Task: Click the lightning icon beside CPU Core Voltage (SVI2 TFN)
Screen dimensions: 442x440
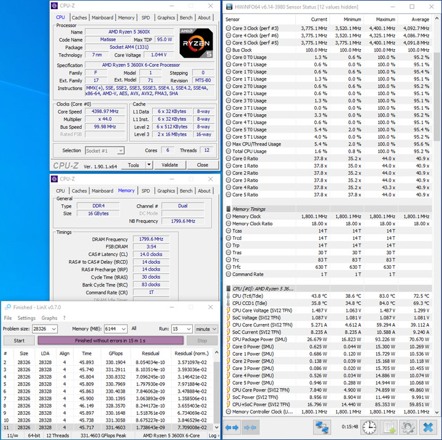Action: coord(228,311)
